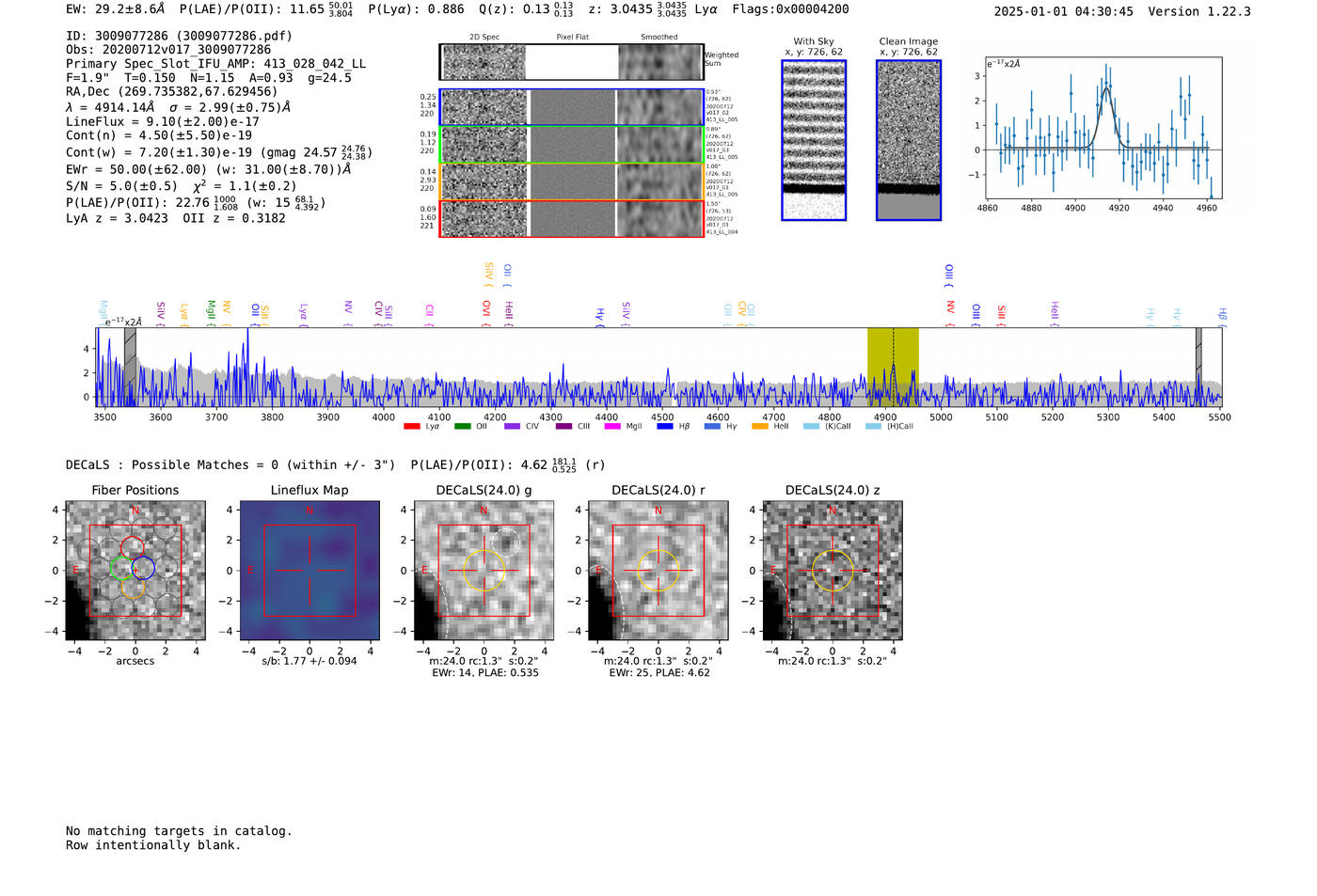Image resolution: width=1317 pixels, height=896 pixels.
Task: Click the yellow aperture circle in DECaLS g
Action: [484, 571]
